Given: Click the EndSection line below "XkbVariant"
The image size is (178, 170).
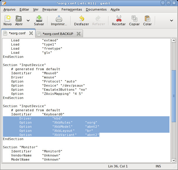Looking at the screenshot, I should pyautogui.click(x=13, y=139).
